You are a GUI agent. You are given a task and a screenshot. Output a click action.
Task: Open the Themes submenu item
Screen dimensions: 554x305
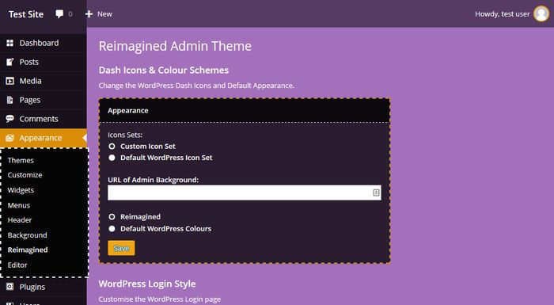[x=21, y=160]
